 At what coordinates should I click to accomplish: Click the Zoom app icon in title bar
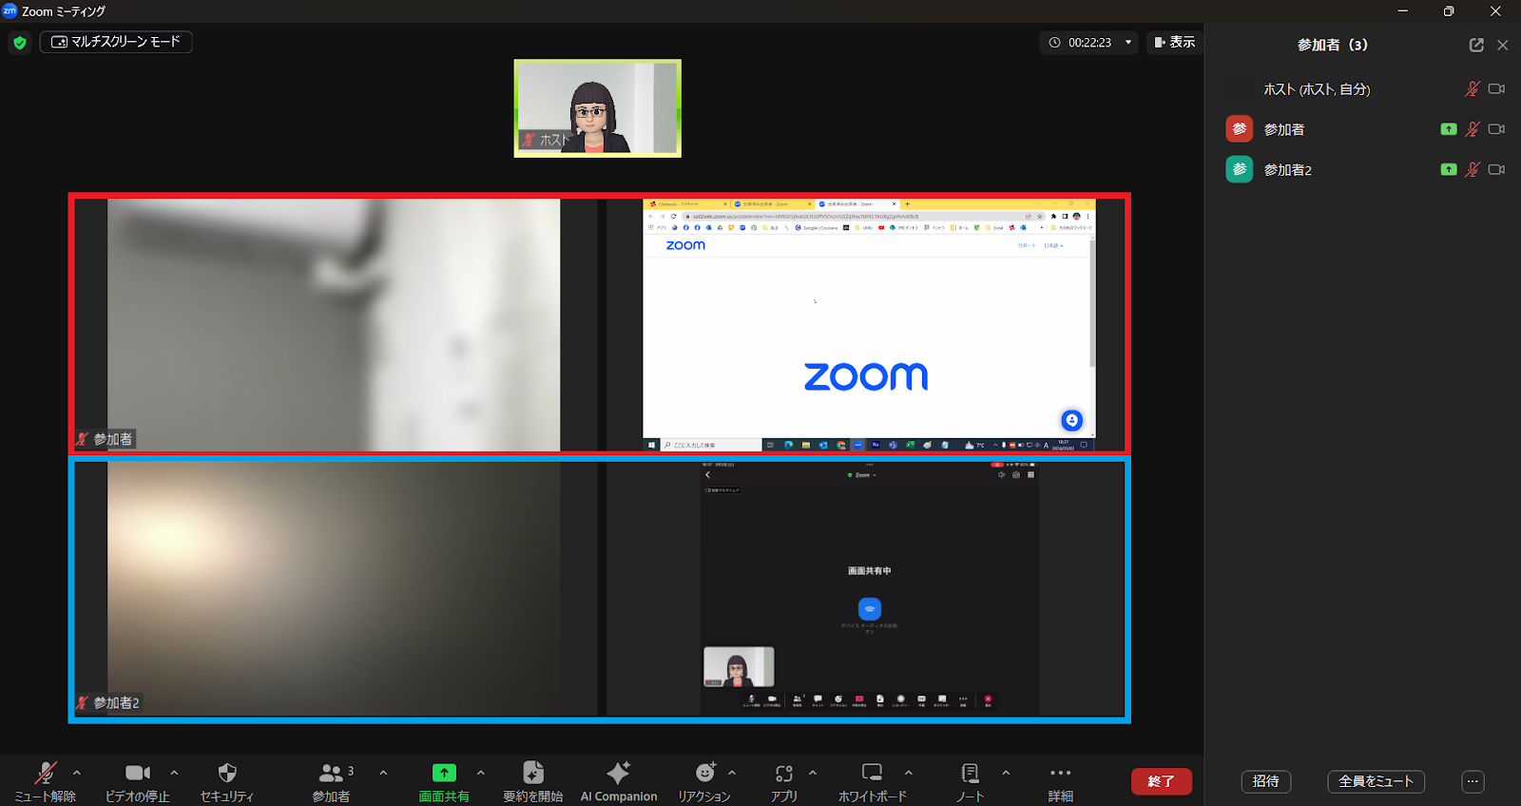10,10
